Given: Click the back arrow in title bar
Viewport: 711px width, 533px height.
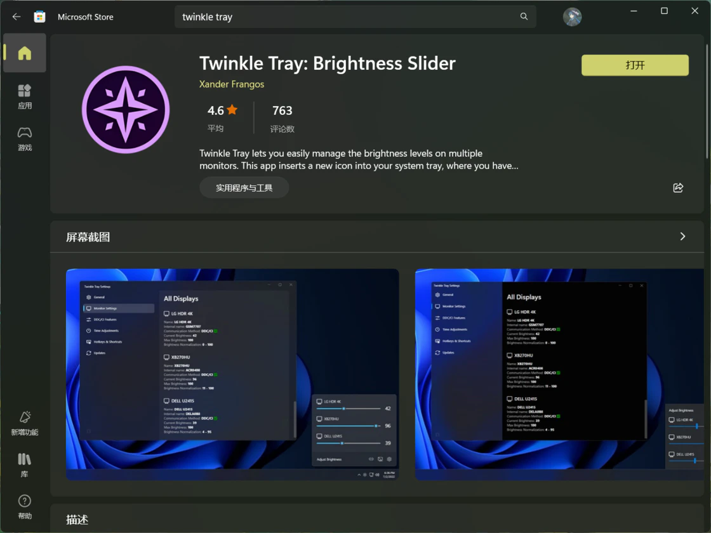Looking at the screenshot, I should [17, 17].
